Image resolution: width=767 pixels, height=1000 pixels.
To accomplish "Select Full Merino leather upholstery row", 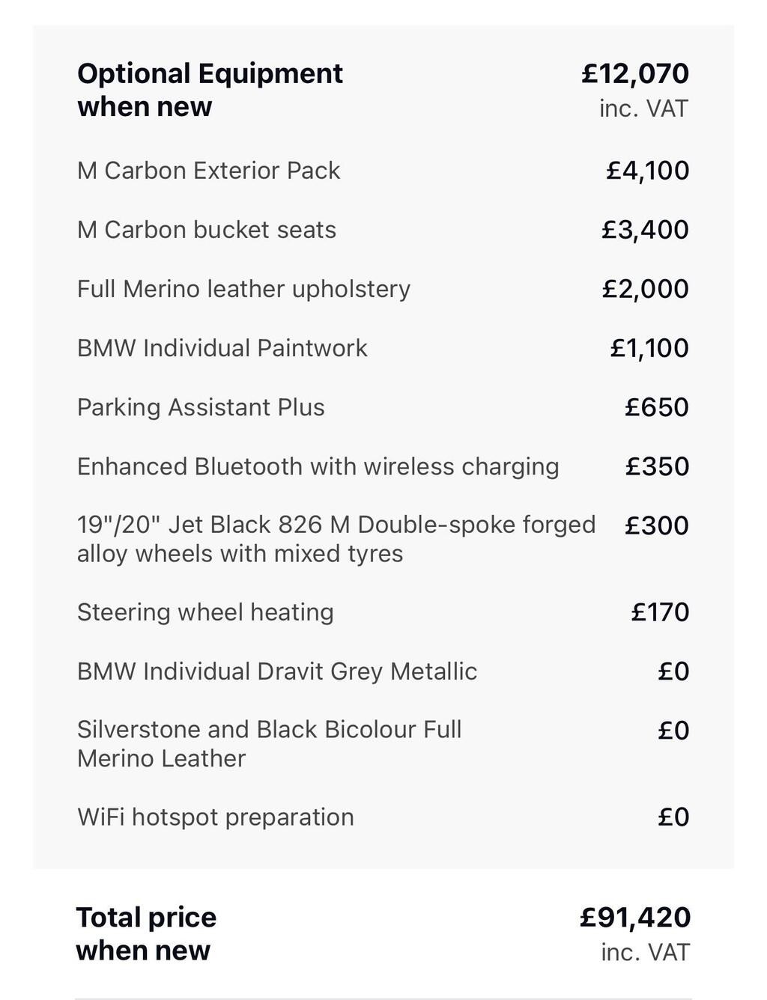I will pyautogui.click(x=383, y=289).
